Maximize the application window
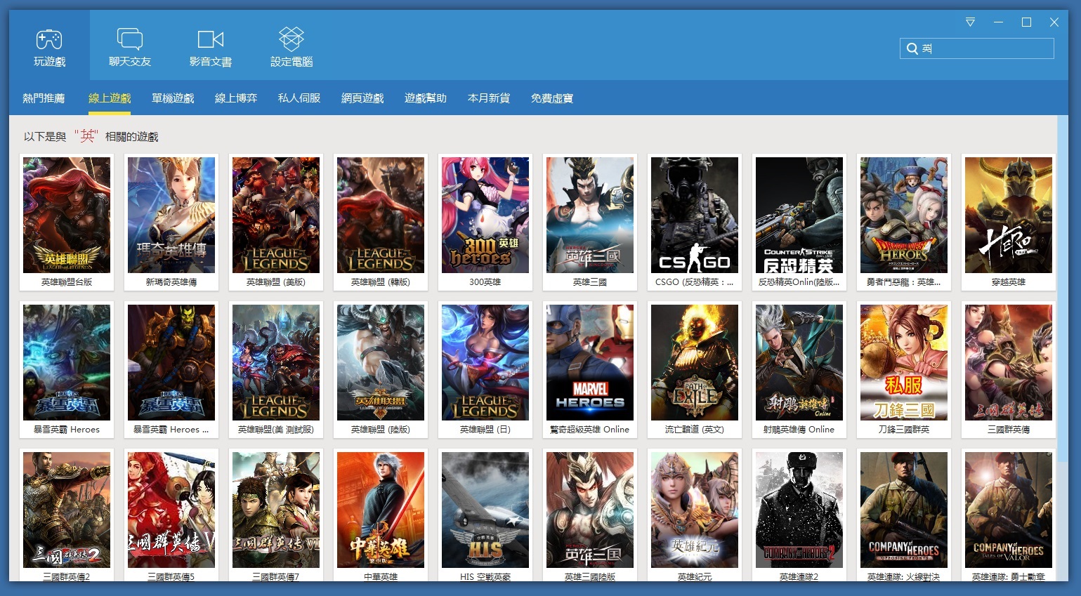The height and width of the screenshot is (596, 1081). coord(1026,22)
